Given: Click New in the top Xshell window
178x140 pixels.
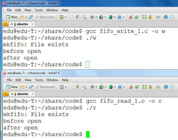Looking at the screenshot, I should pyautogui.click(x=12, y=17).
